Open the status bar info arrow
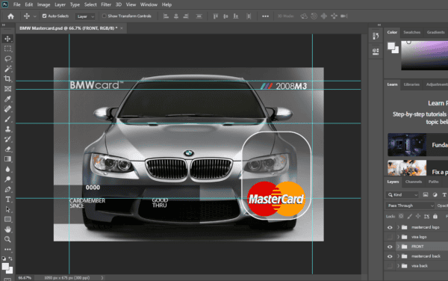448x281 pixels. coord(102,277)
